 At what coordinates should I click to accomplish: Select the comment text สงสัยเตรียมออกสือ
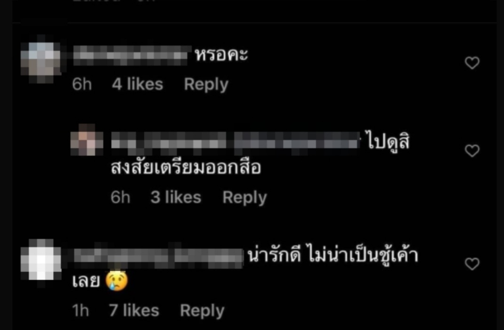[186, 168]
